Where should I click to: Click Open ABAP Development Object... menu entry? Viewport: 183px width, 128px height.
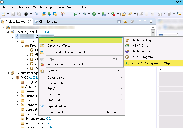[x=82, y=52]
